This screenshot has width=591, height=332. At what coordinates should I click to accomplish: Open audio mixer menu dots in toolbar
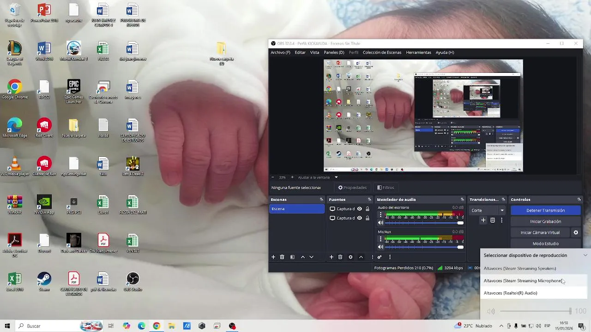point(390,257)
